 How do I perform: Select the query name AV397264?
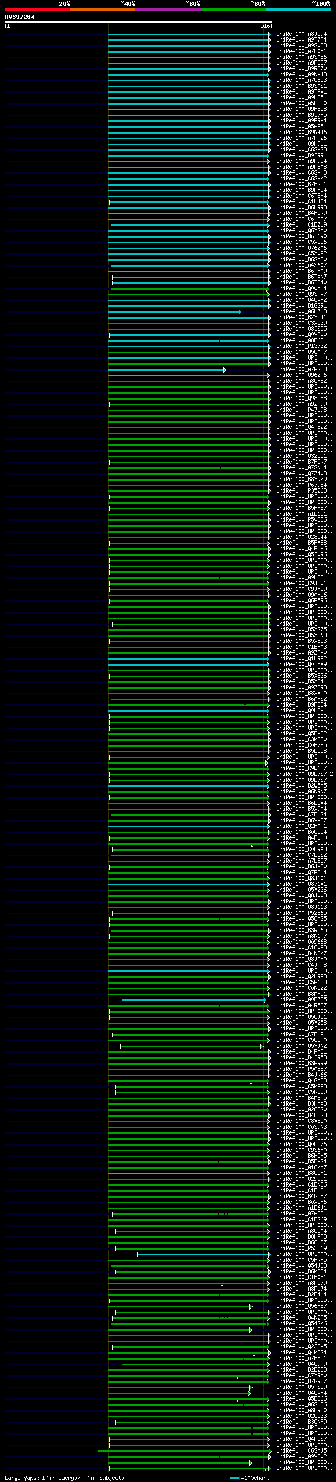click(x=19, y=17)
